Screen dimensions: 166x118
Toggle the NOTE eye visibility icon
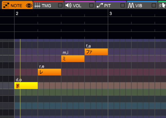click(x=29, y=6)
